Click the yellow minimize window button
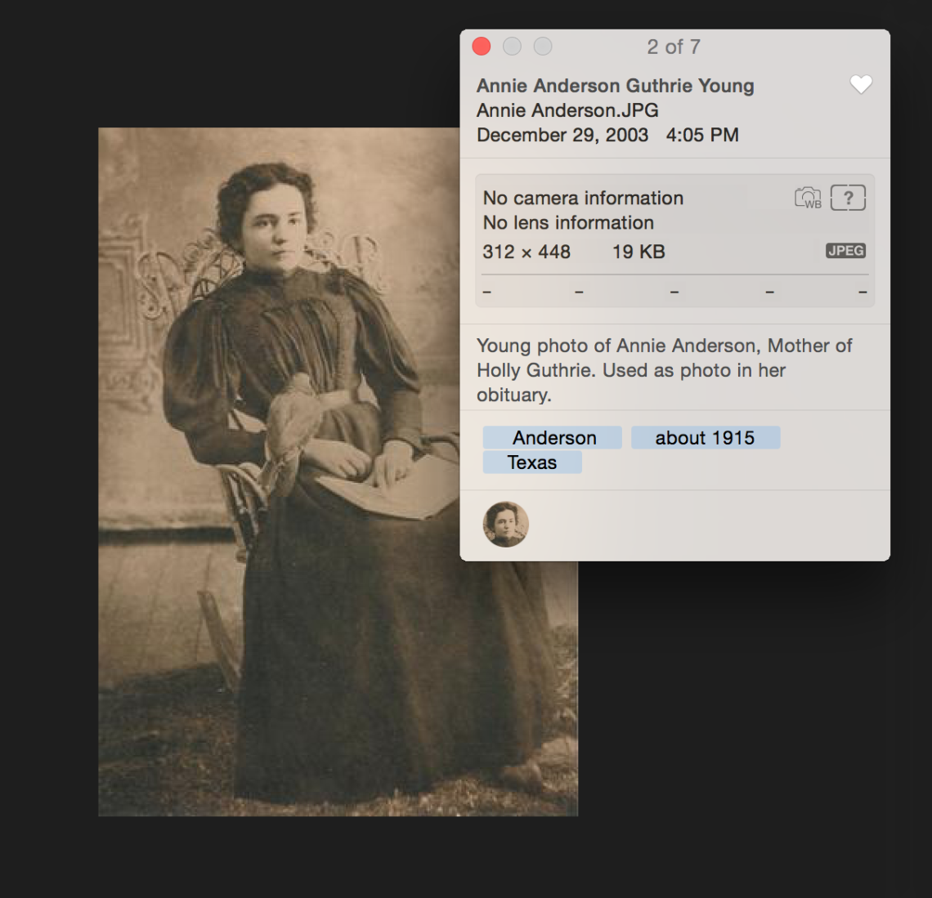This screenshot has width=932, height=898. point(512,46)
